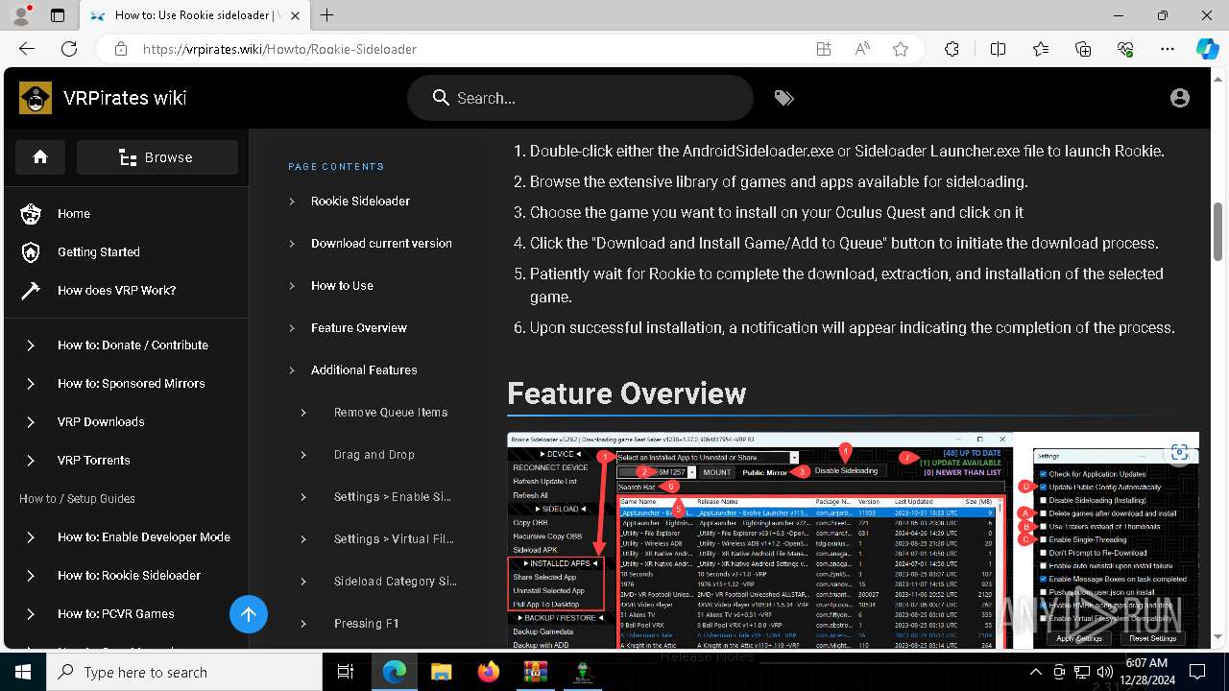Expand How to: Enable Developer Mode item
Screen dimensions: 1229x691
(x=143, y=536)
